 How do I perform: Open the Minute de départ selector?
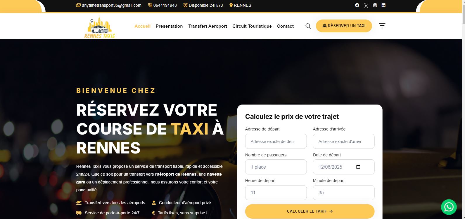pos(344,192)
